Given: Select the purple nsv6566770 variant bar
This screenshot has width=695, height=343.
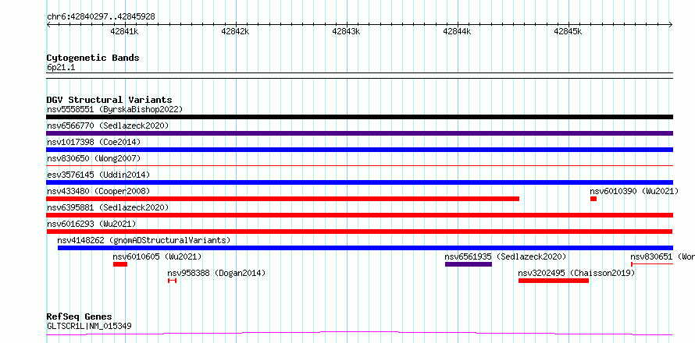Looking at the screenshot, I should 359,133.
